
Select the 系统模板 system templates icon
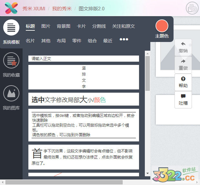11,27
